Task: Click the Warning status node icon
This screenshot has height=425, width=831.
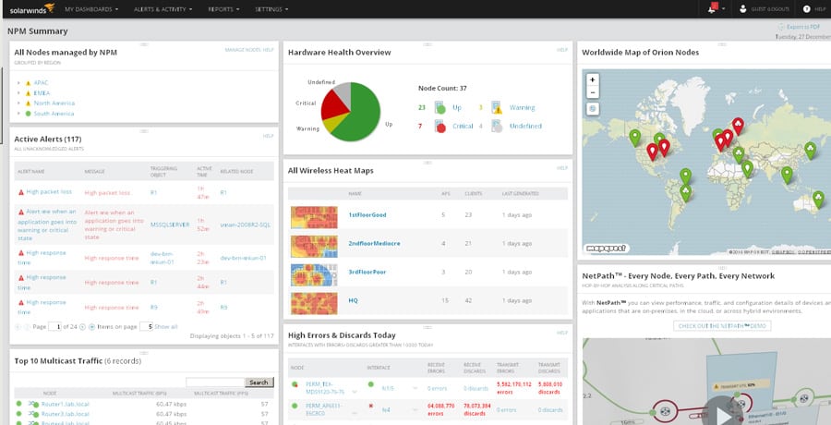Action: pyautogui.click(x=497, y=108)
